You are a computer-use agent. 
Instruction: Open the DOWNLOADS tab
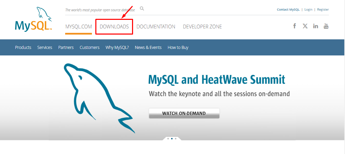tap(114, 27)
